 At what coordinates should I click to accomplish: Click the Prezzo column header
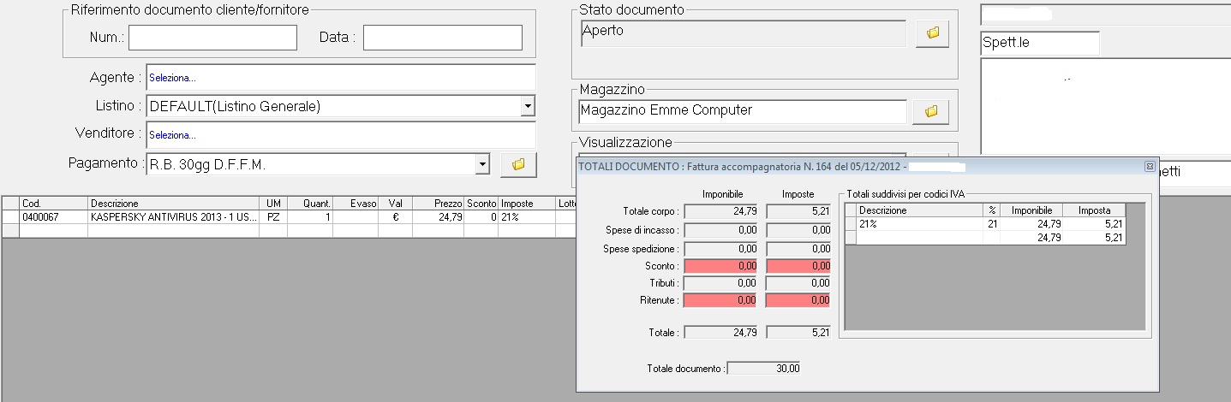pyautogui.click(x=438, y=204)
